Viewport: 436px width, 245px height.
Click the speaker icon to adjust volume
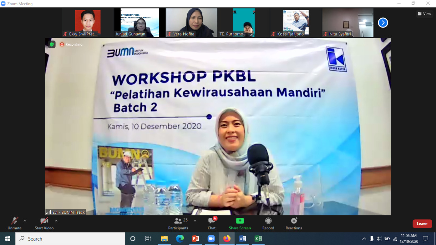[379, 239]
